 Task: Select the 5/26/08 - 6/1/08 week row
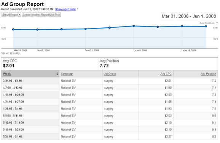click(x=110, y=137)
